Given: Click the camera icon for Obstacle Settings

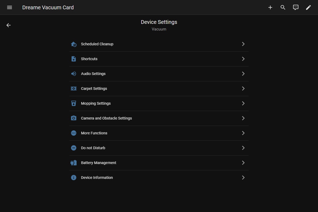Looking at the screenshot, I should pyautogui.click(x=74, y=118).
